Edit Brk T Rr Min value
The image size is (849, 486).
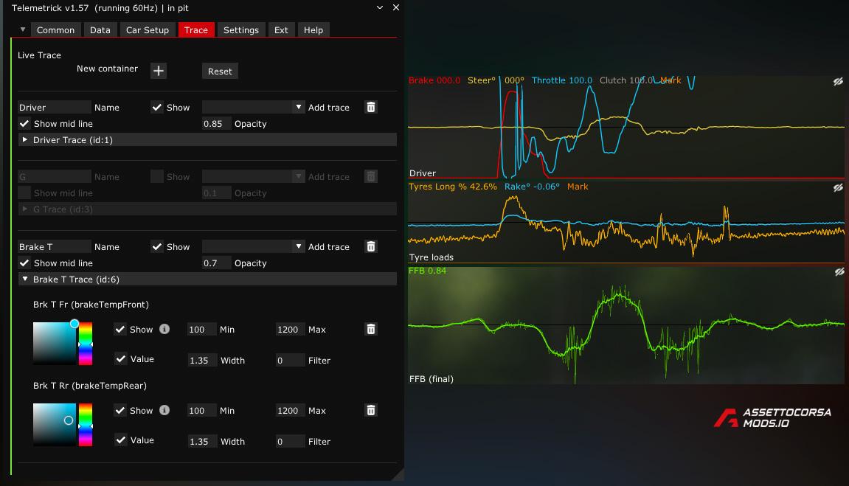202,410
